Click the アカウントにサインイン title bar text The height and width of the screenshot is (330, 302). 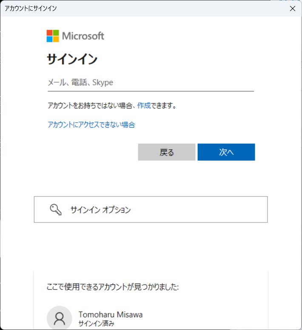(31, 9)
